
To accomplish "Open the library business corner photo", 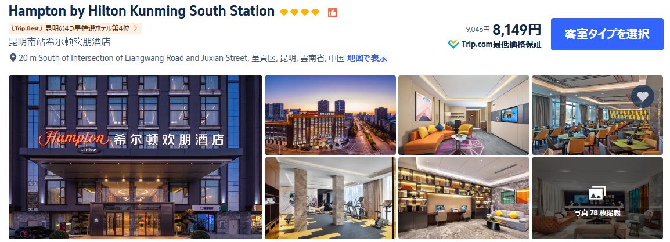I will coord(464,198).
